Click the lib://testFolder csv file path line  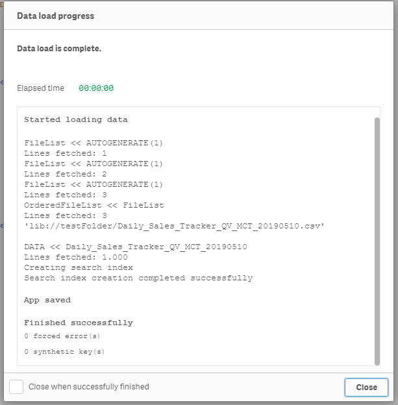(x=175, y=226)
